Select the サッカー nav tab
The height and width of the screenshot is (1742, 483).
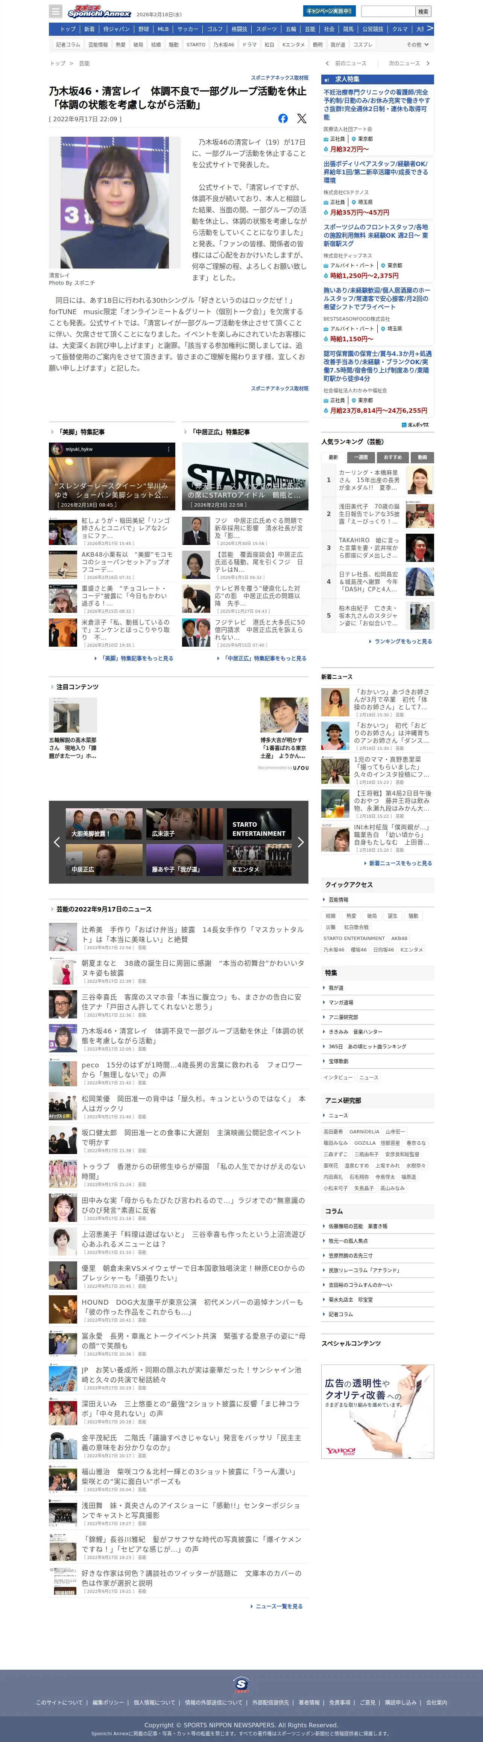(188, 29)
